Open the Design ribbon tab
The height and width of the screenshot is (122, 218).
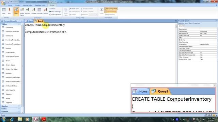[x=52, y=5]
